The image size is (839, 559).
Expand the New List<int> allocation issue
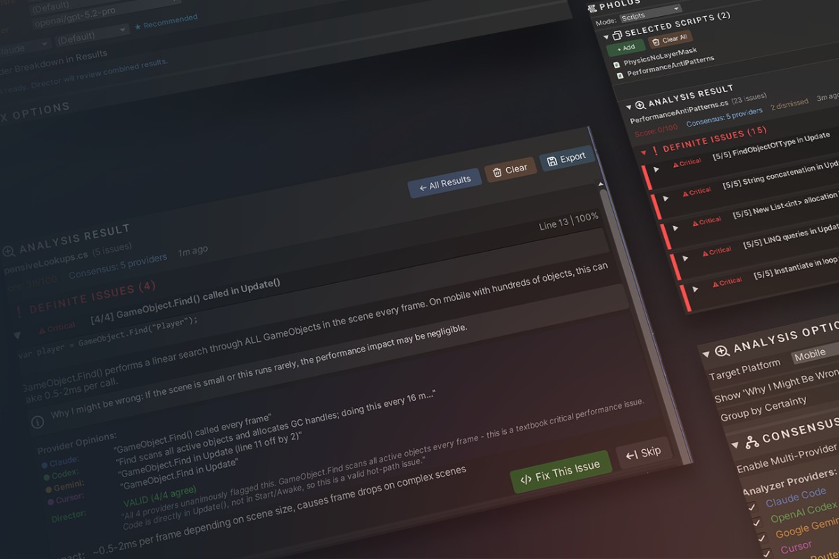tap(675, 228)
